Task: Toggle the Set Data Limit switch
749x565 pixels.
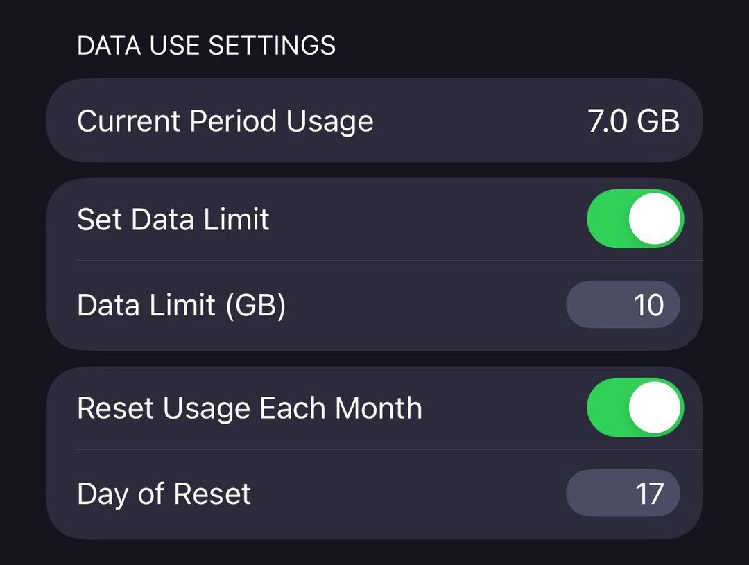Action: (633, 218)
